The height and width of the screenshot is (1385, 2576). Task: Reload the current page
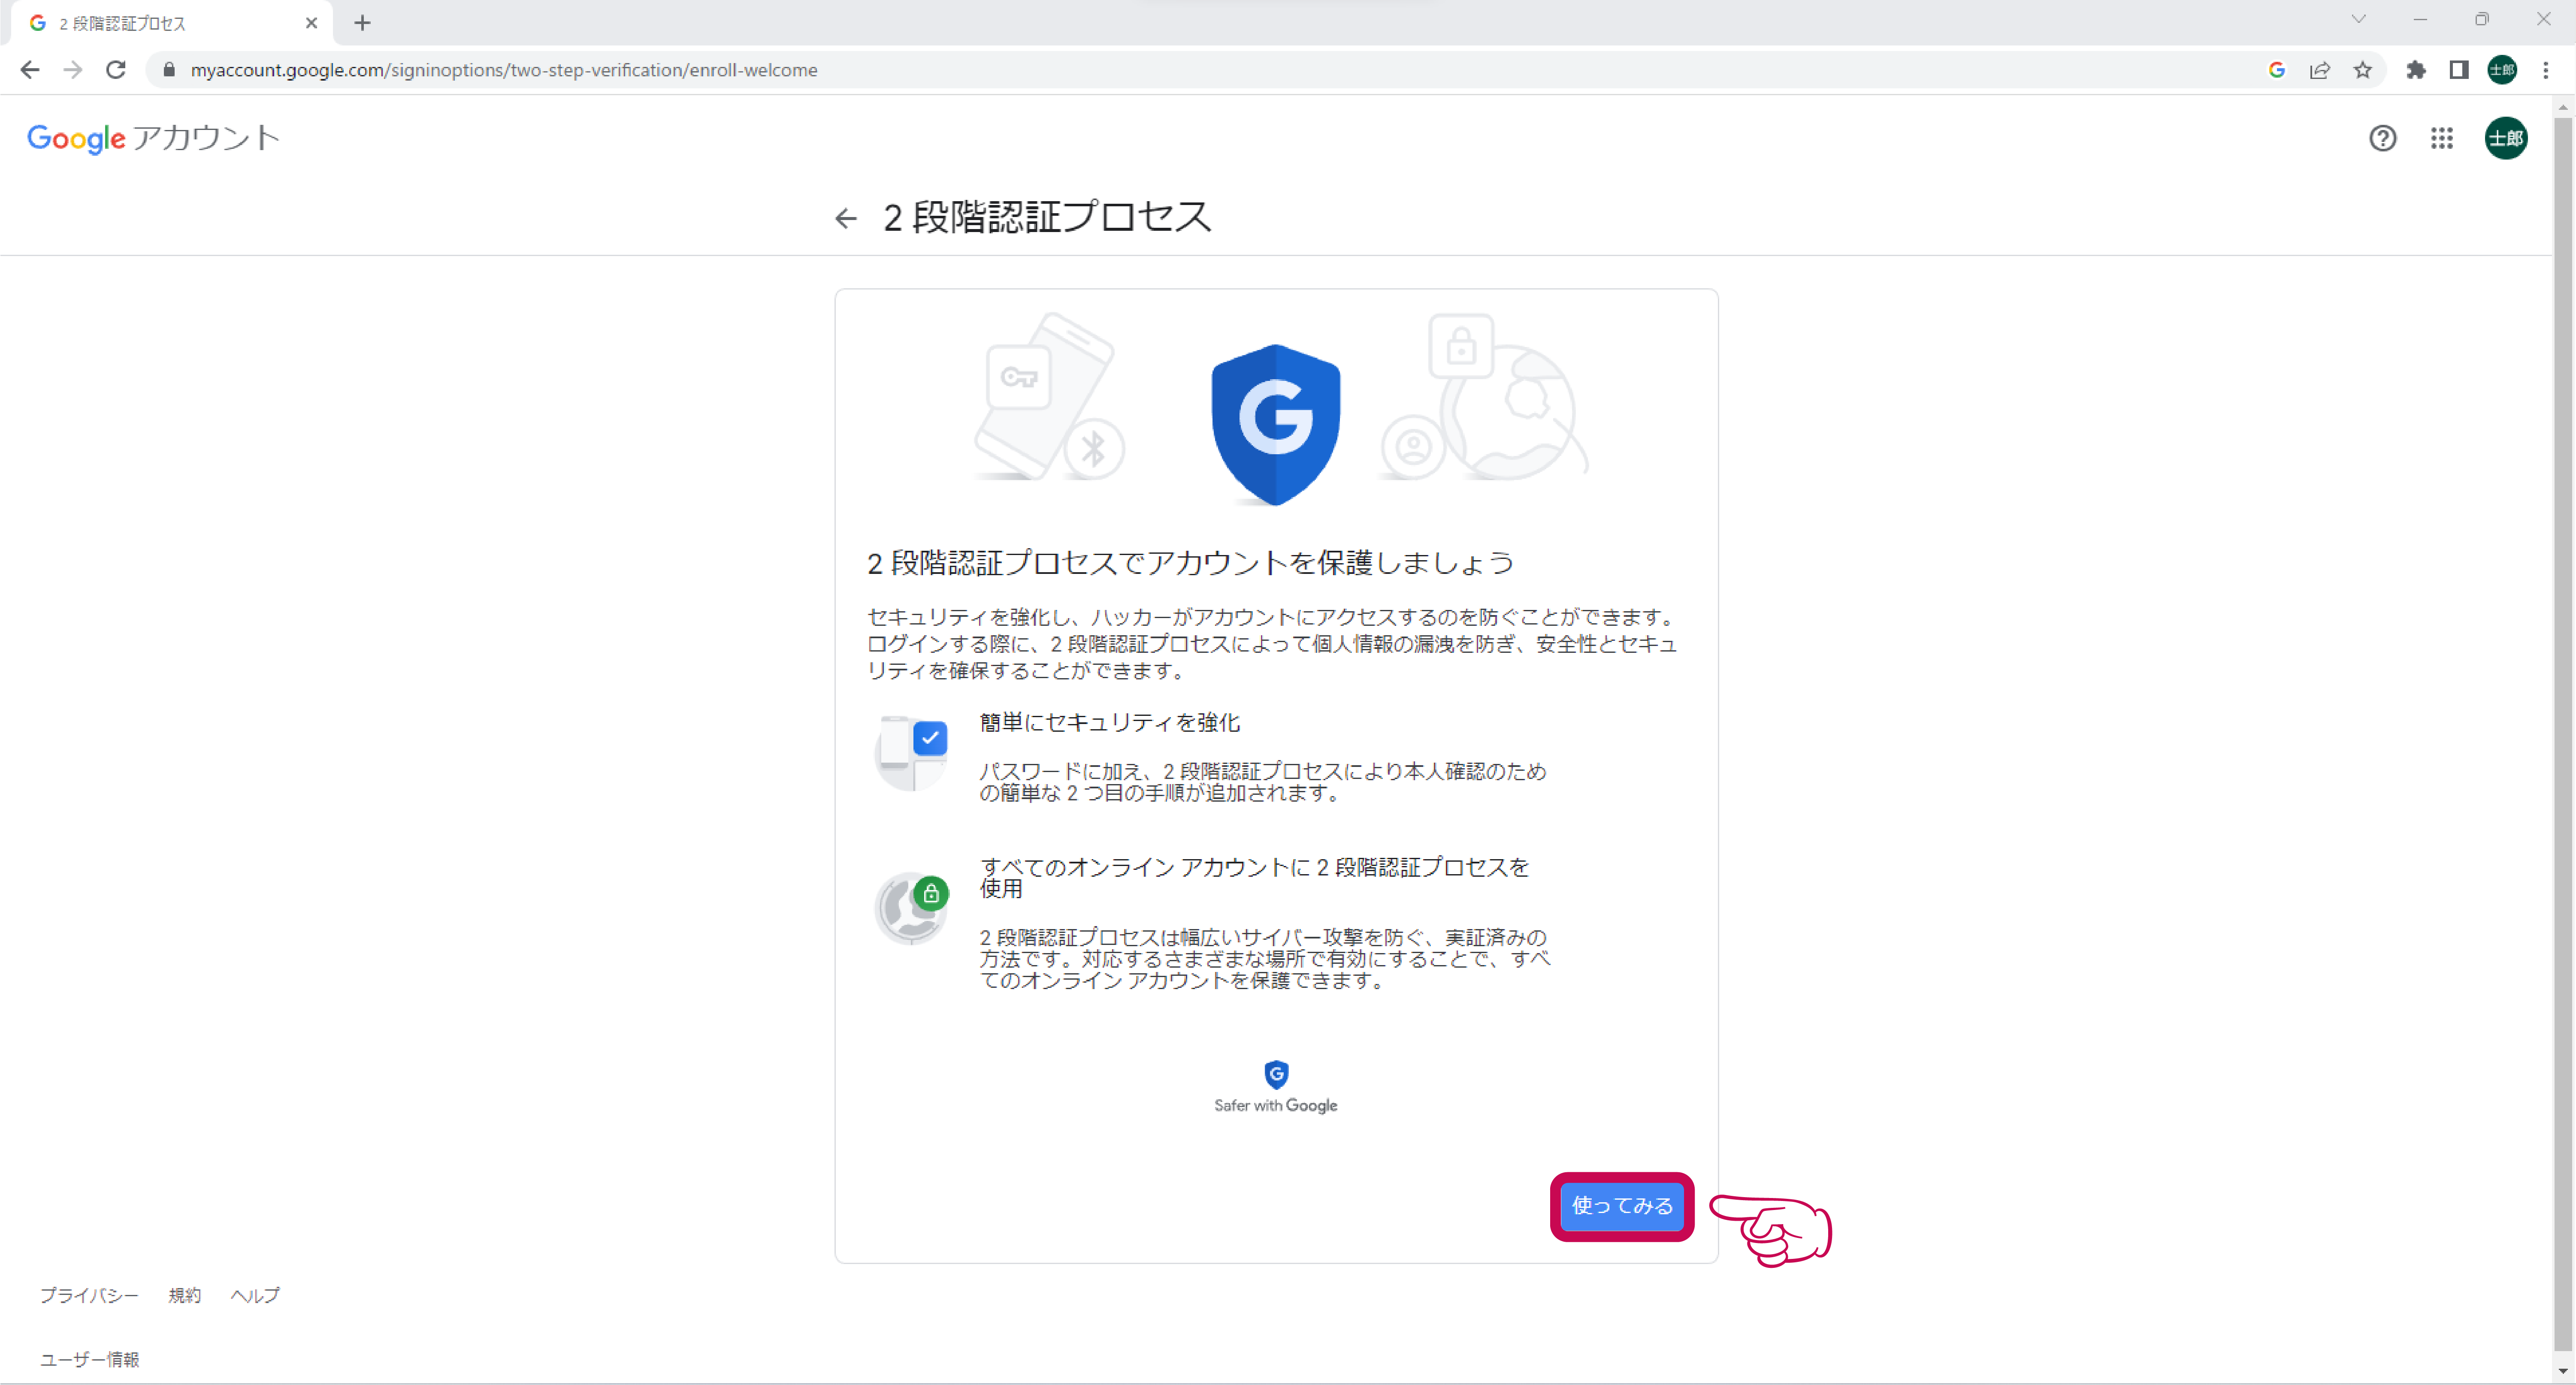(x=116, y=70)
